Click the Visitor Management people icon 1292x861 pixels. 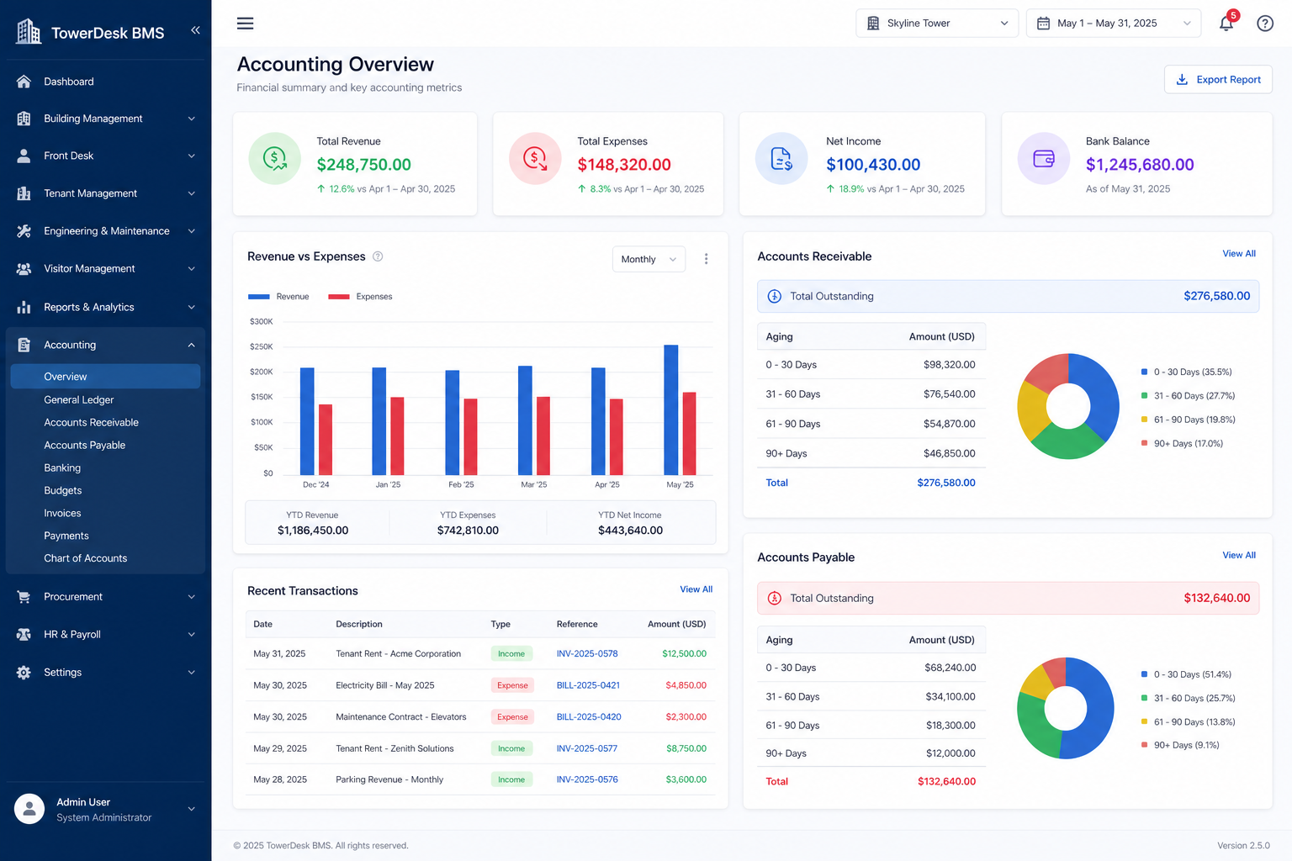pyautogui.click(x=24, y=269)
